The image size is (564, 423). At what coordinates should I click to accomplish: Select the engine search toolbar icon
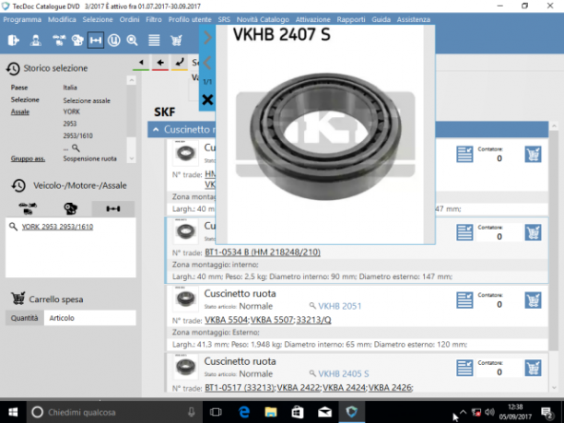tap(77, 41)
